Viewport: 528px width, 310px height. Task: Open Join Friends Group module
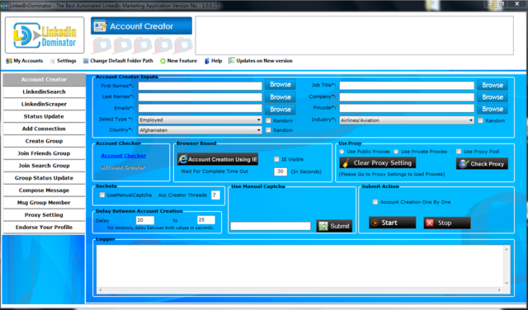44,153
